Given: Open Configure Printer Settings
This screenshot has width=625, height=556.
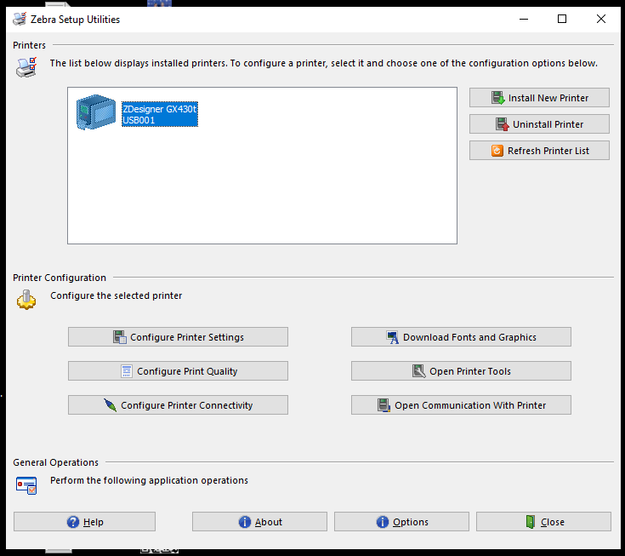Looking at the screenshot, I should (178, 337).
